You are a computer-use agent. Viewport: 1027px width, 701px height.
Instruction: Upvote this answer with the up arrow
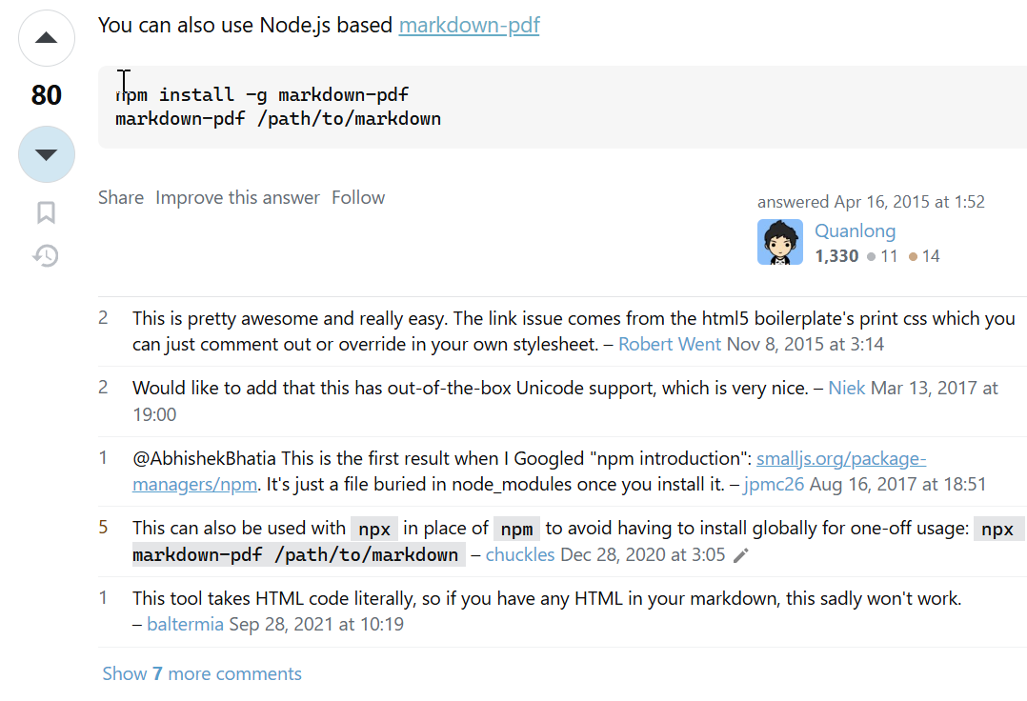tap(46, 38)
